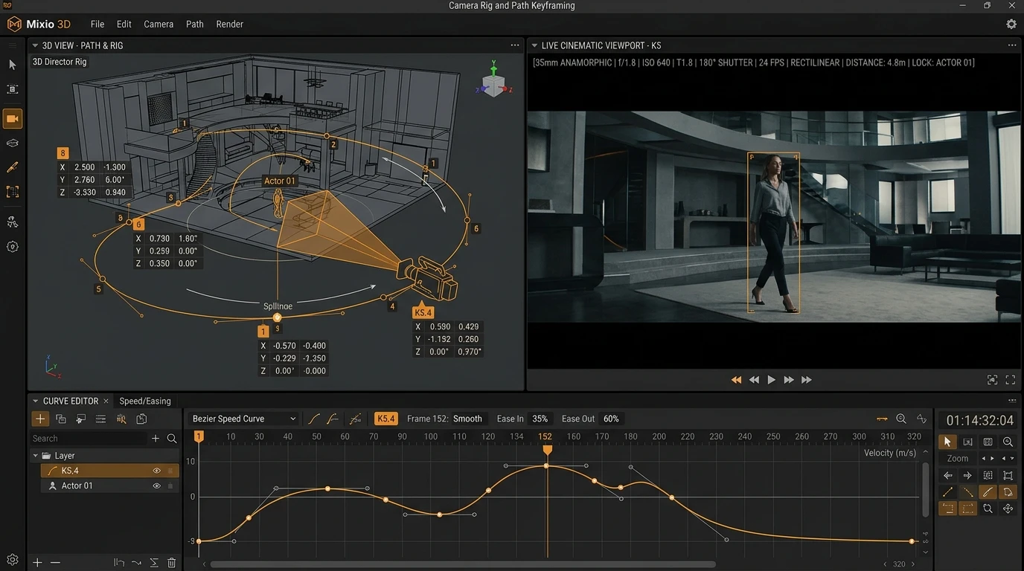Collapse the Layer folder in the tree
Viewport: 1024px width, 571px height.
35,456
